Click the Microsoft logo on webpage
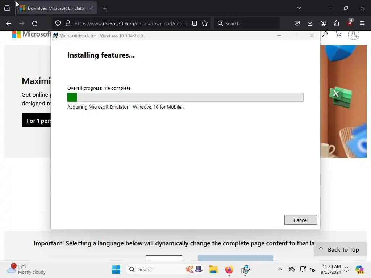 [x=31, y=34]
